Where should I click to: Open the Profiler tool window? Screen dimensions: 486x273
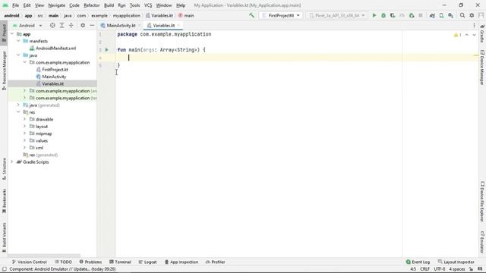click(x=215, y=262)
